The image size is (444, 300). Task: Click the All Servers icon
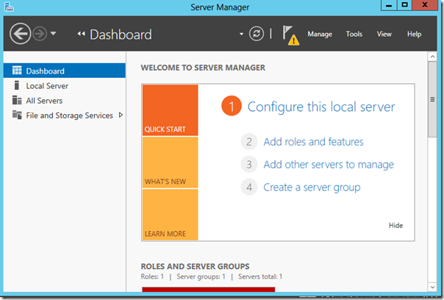[17, 101]
